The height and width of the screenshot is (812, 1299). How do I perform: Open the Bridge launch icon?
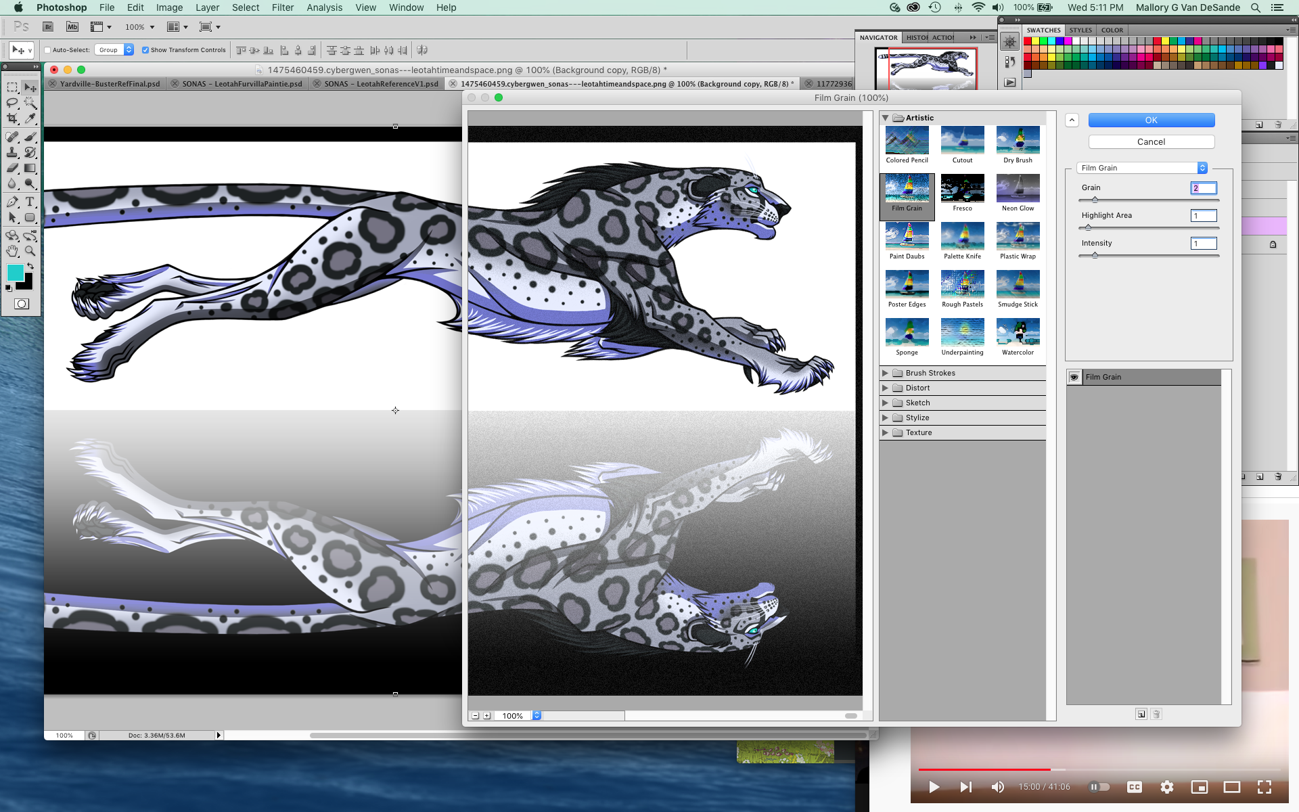pos(48,27)
